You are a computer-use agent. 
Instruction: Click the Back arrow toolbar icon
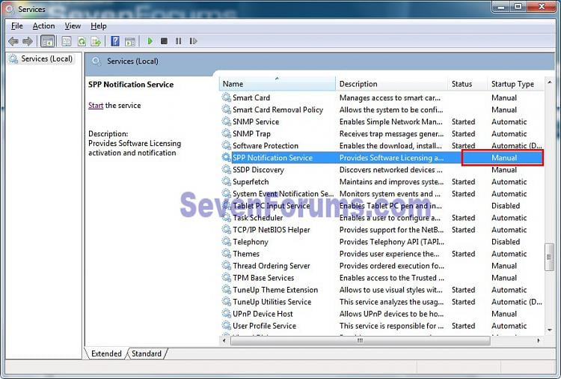(x=13, y=41)
